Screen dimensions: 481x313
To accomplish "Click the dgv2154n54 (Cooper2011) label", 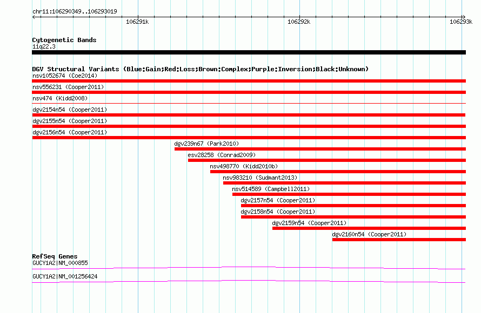I will click(70, 110).
